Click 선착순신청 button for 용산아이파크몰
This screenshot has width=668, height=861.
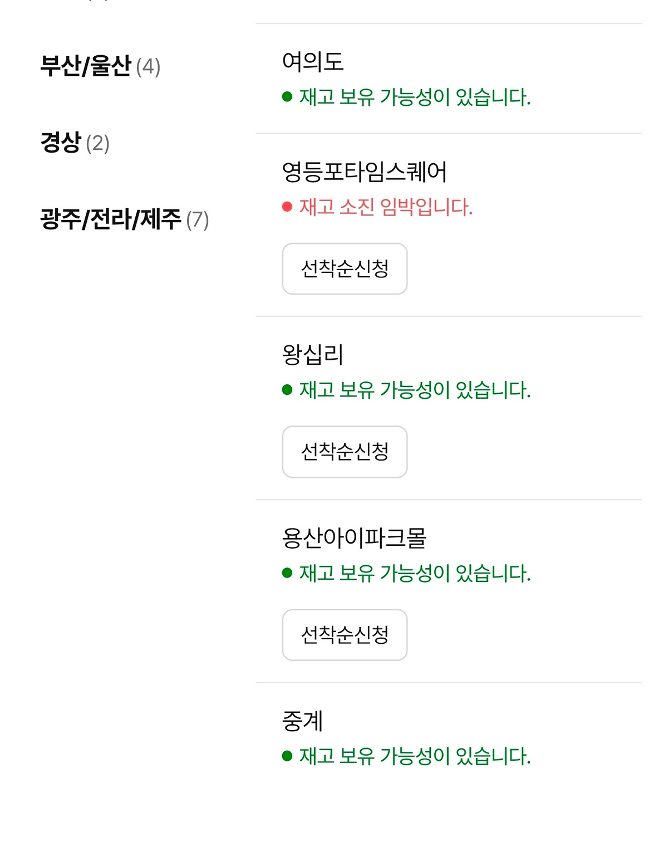click(x=345, y=635)
